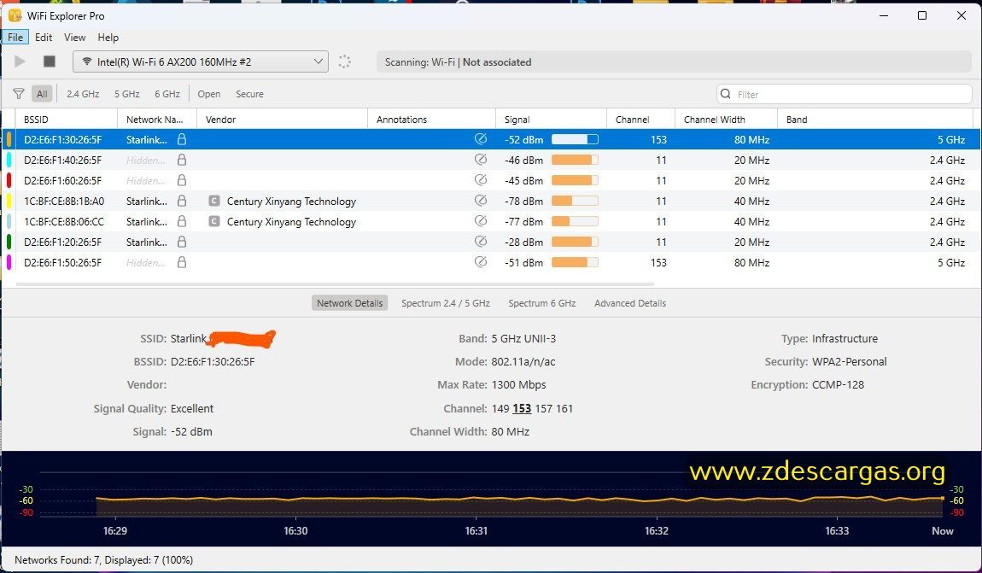The image size is (982, 573).
Task: Show All networks filter
Action: [x=42, y=94]
